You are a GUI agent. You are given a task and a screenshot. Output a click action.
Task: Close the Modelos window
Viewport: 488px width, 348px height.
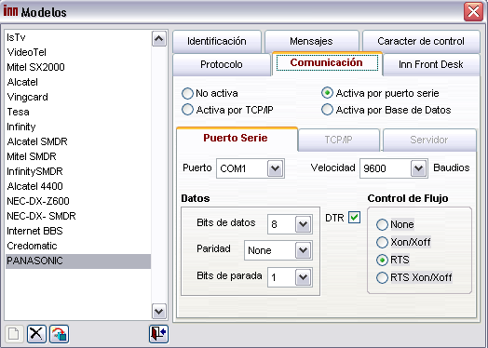tap(473, 12)
